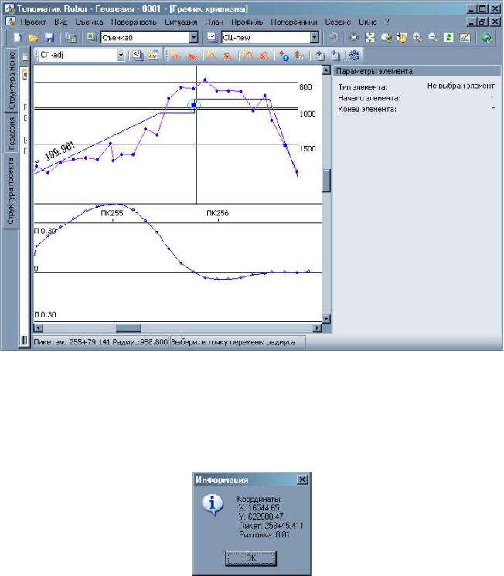Click the toolbar icon right of Save
The height and width of the screenshot is (576, 504).
click(x=70, y=38)
